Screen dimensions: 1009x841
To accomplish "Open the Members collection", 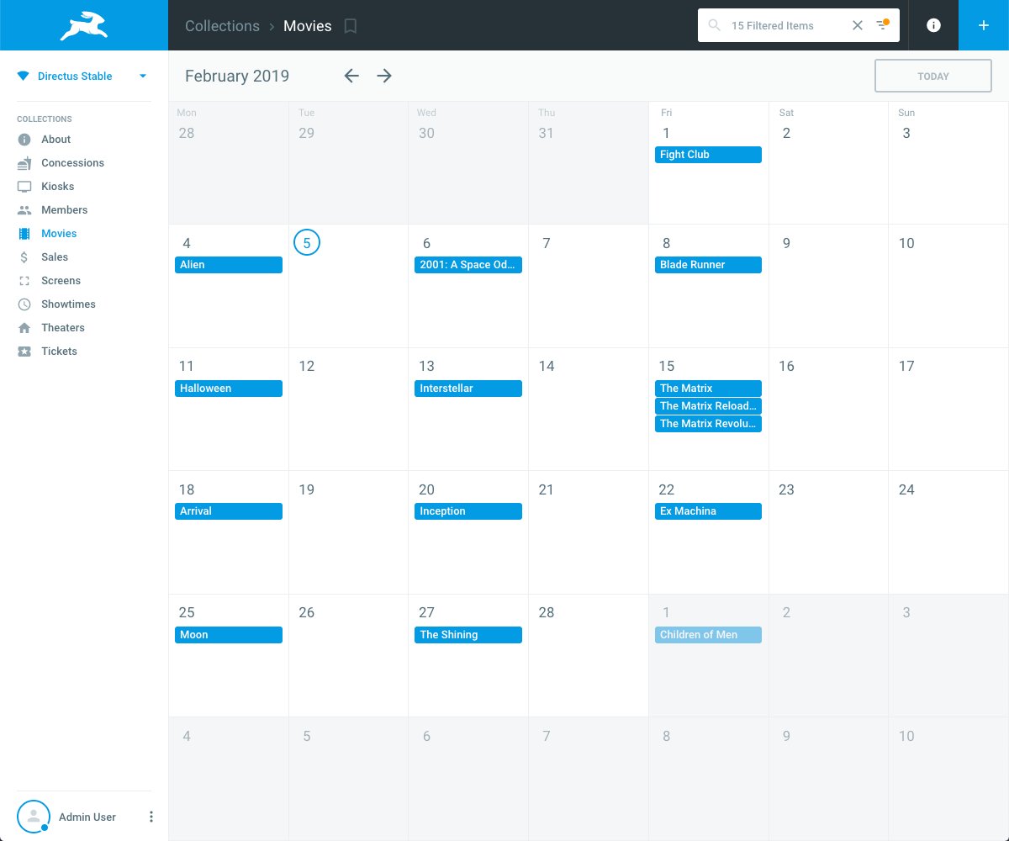I will (x=65, y=210).
